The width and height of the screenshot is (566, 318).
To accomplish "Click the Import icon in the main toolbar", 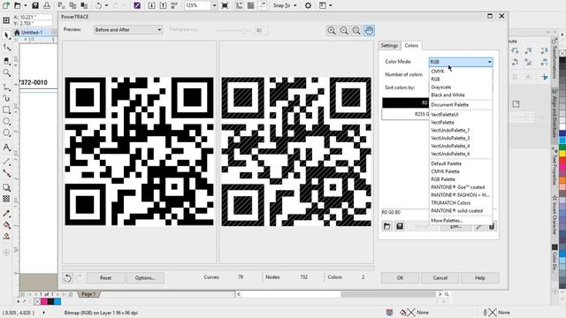I will [x=152, y=5].
